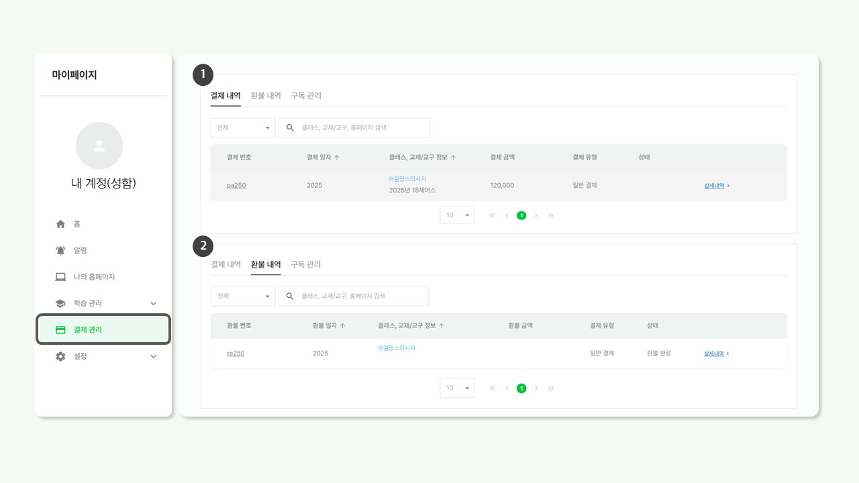Screen dimensions: 859x483
Task: Open 상세내역 link for refund re250
Action: point(714,354)
